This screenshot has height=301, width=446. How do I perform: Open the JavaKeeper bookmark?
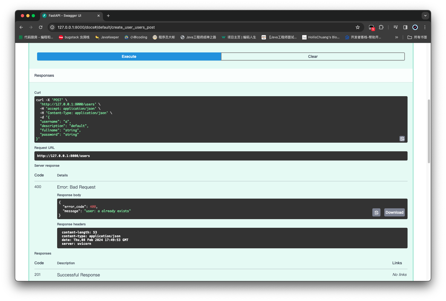107,37
